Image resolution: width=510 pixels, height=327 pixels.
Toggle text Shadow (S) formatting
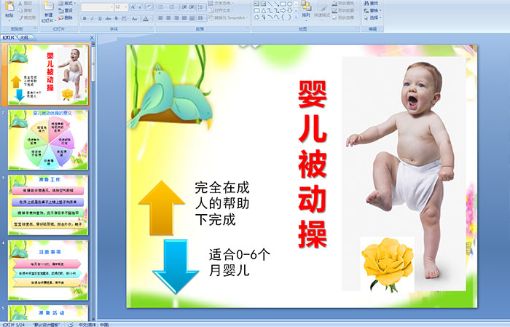[116, 18]
